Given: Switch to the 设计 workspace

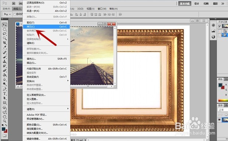Looking at the screenshot, I should [x=197, y=4].
